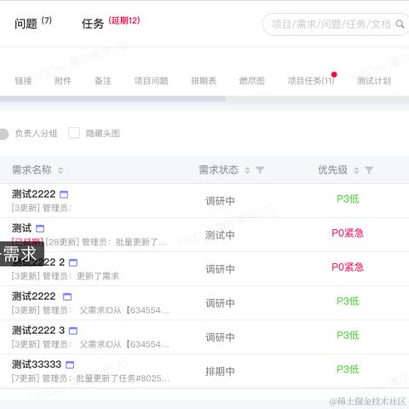
Task: Open the 附件 tab
Action: pyautogui.click(x=63, y=81)
